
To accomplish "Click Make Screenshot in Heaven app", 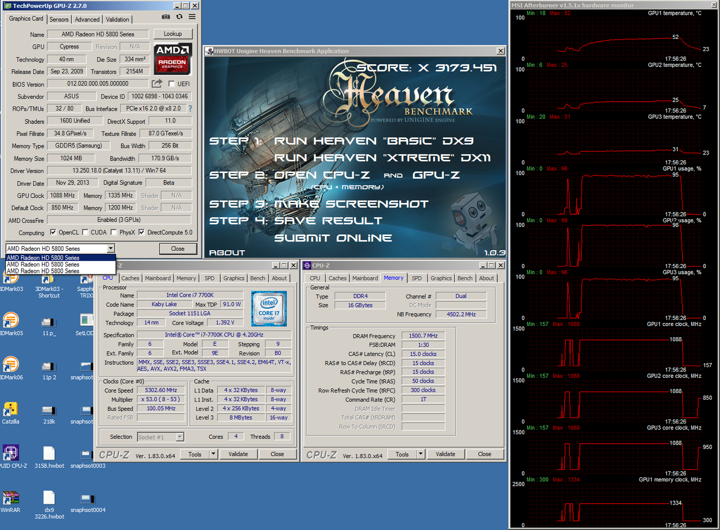I will (x=351, y=204).
